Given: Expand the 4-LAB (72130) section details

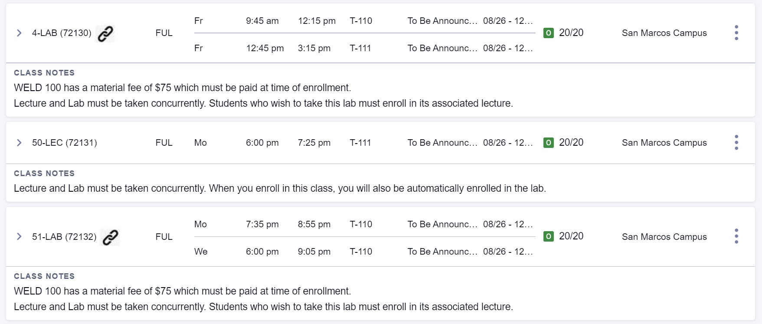Looking at the screenshot, I should [19, 33].
